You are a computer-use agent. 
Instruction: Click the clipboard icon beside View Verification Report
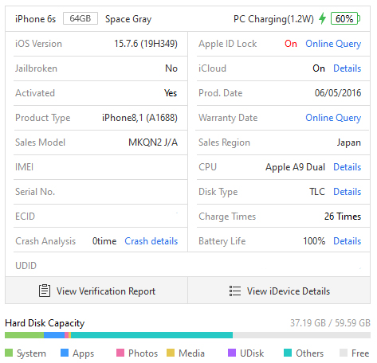coord(45,291)
